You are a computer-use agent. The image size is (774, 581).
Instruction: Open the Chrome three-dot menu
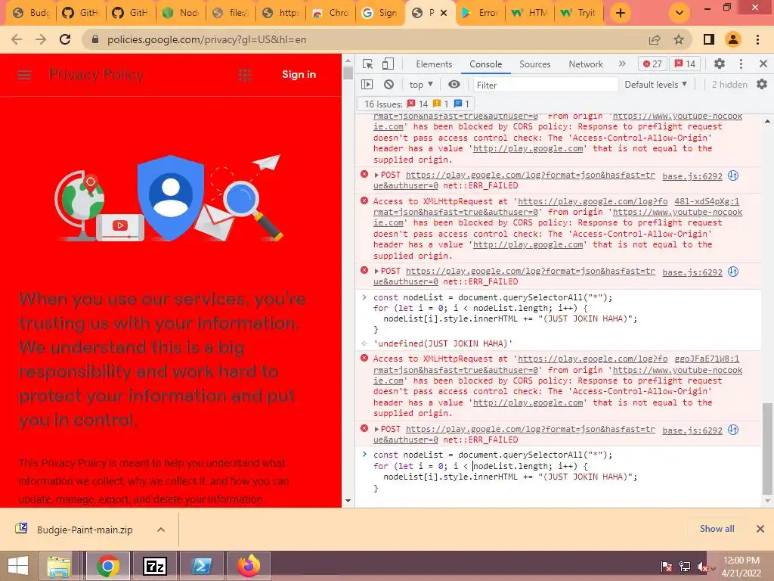757,39
